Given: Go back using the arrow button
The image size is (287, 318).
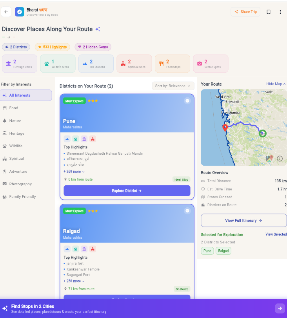Looking at the screenshot, I should click(6, 12).
